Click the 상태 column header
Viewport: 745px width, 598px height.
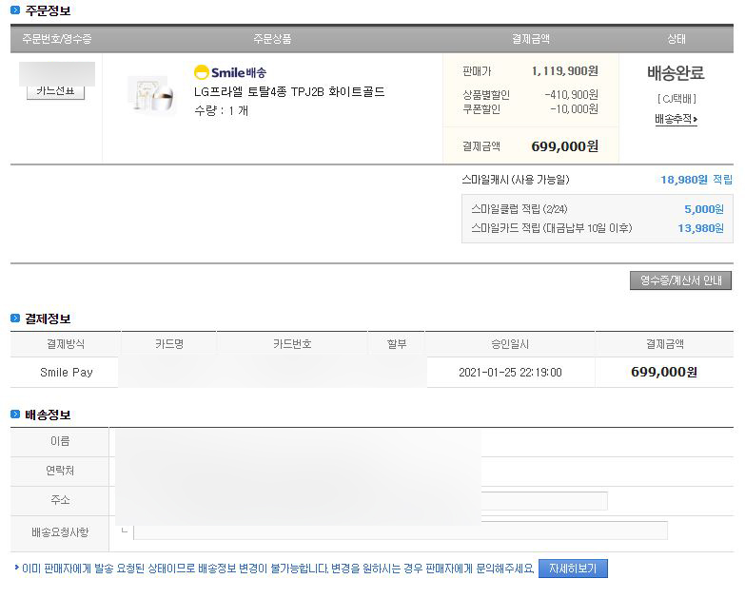(676, 39)
